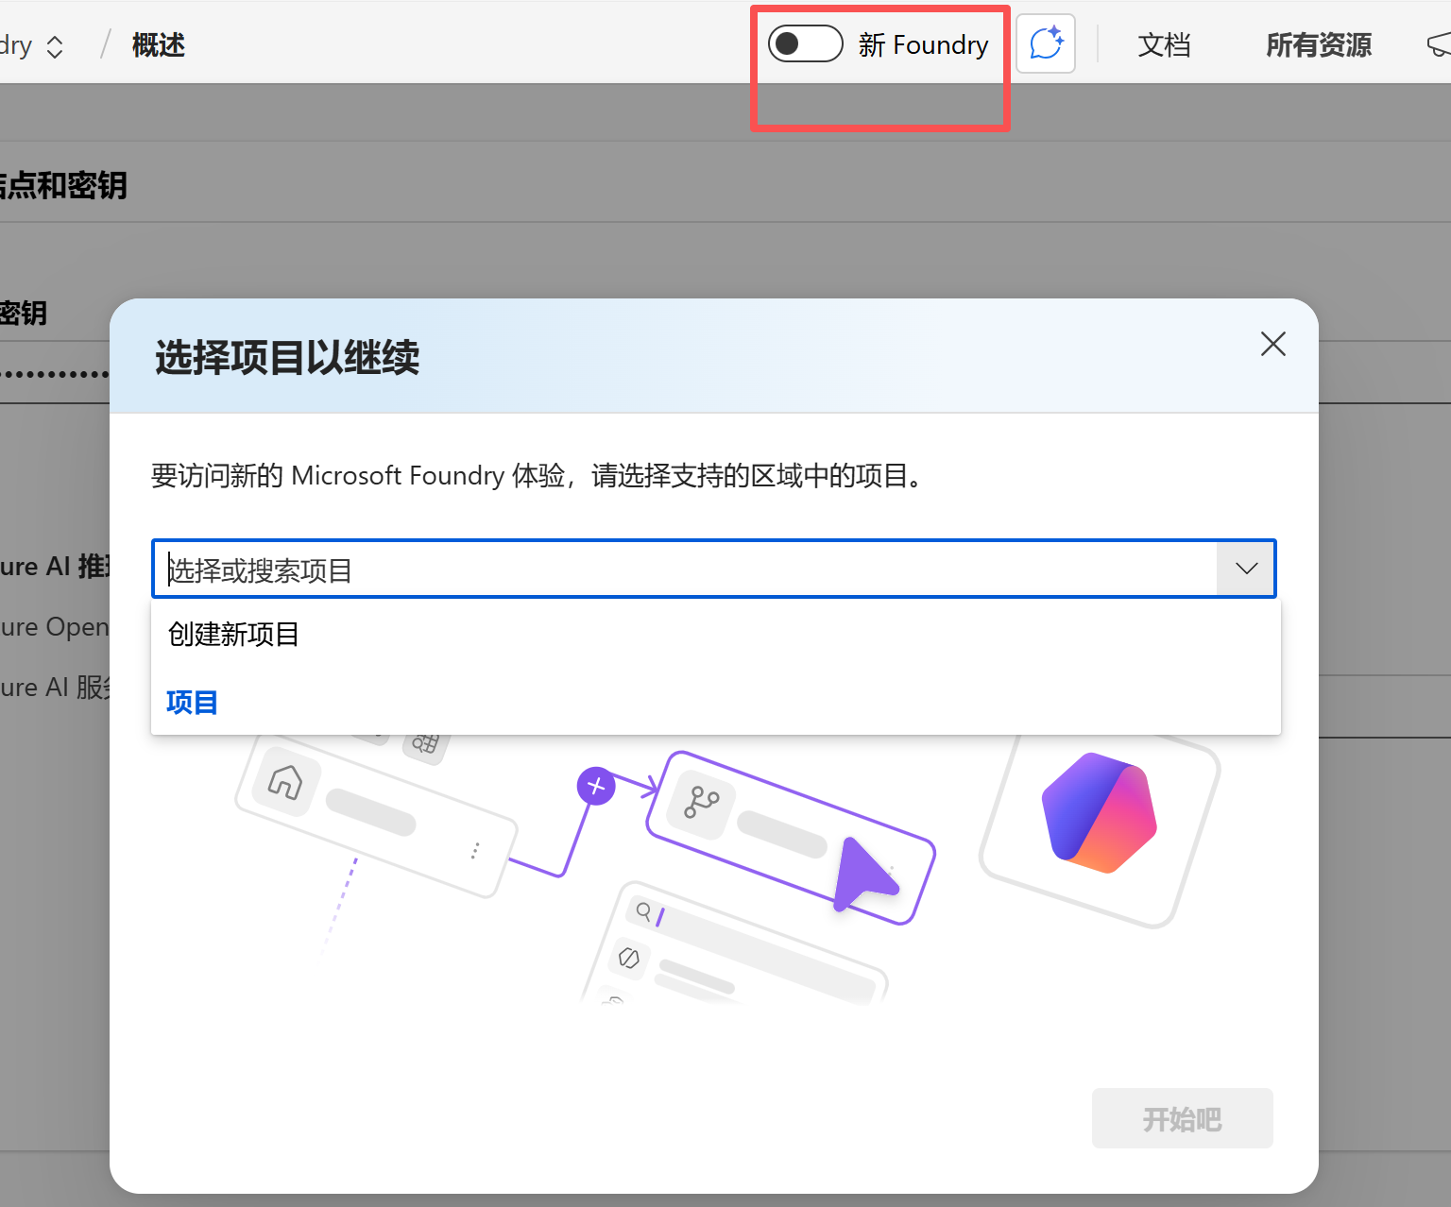Open 所有资源 in top bar
1451x1207 pixels.
pos(1319,44)
